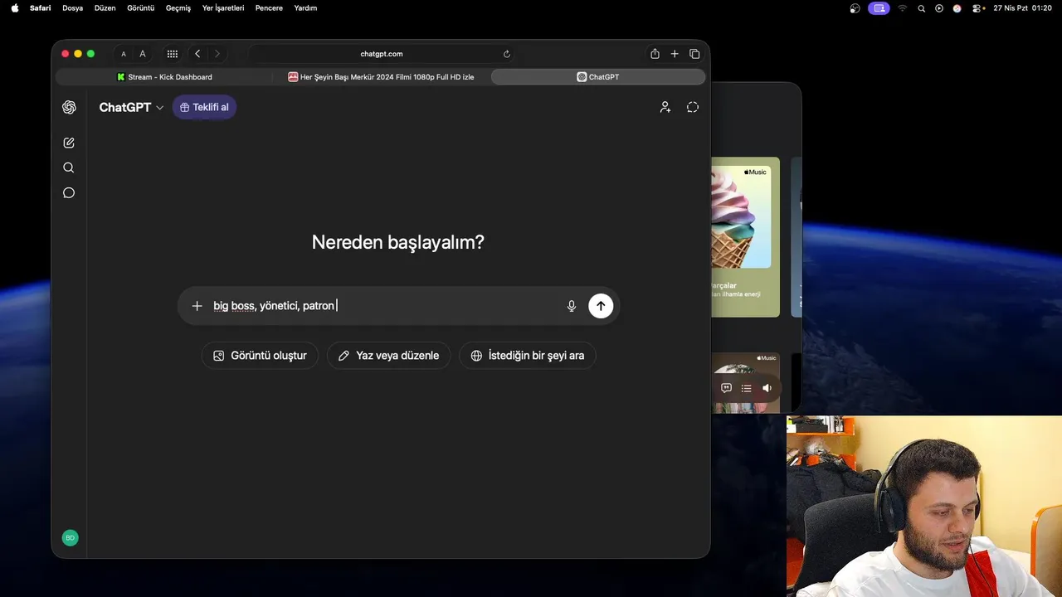Focus the chatgpt.com address bar

coord(382,54)
